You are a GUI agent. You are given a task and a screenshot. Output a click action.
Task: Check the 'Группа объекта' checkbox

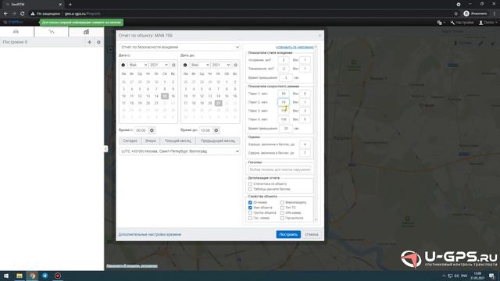[250, 213]
